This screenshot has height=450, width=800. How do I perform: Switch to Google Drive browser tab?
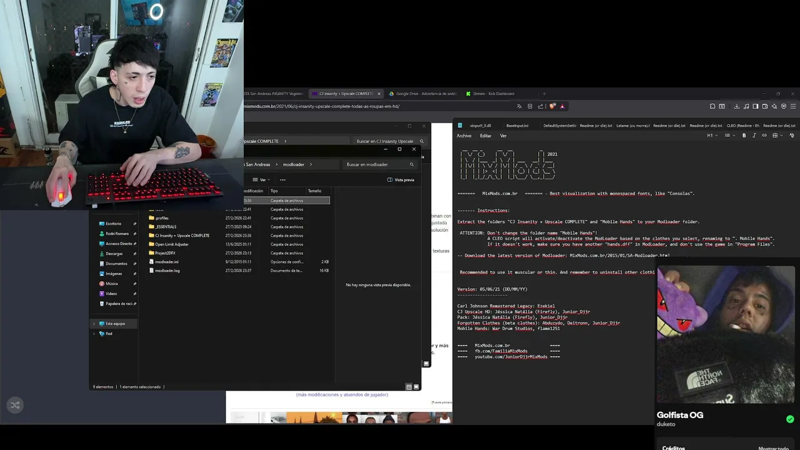pyautogui.click(x=422, y=94)
